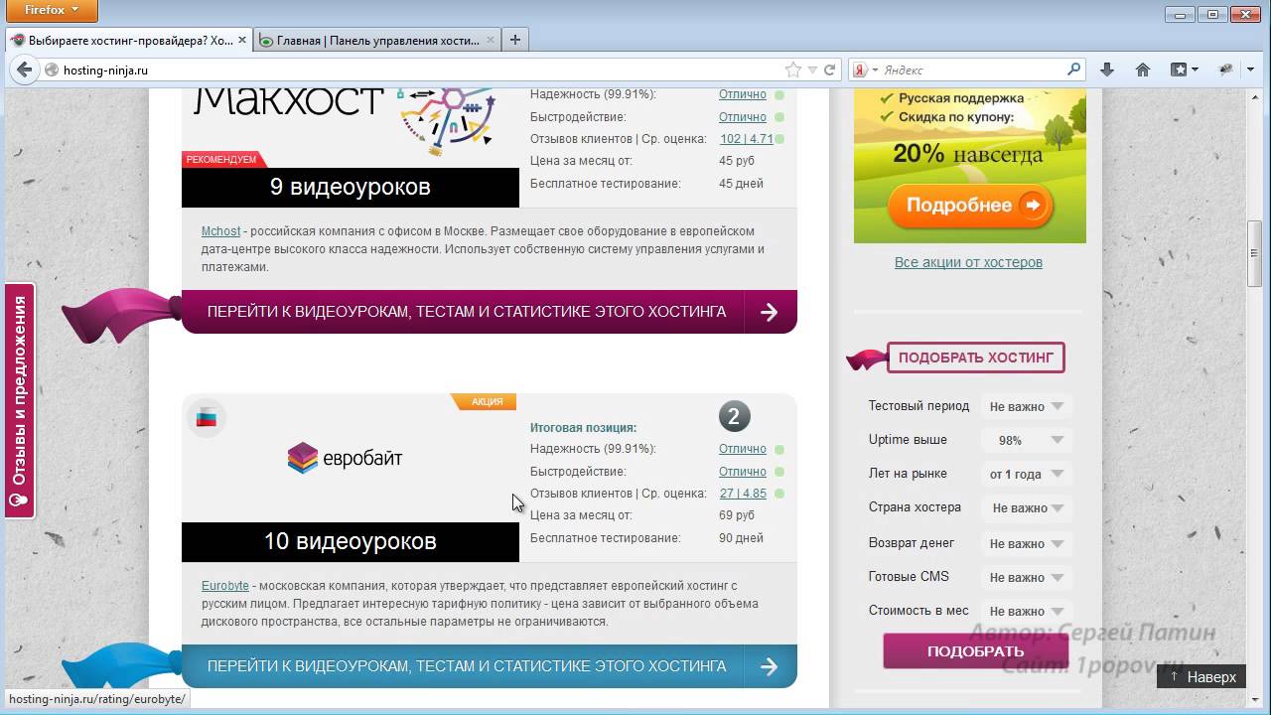Viewport: 1271px width, 715px height.
Task: Expand the money refund dropdown
Action: [1026, 543]
